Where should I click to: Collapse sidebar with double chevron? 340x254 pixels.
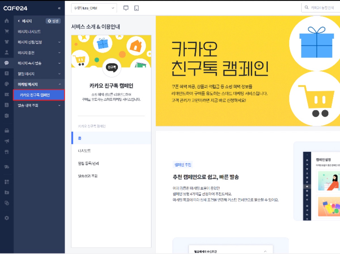(59, 8)
